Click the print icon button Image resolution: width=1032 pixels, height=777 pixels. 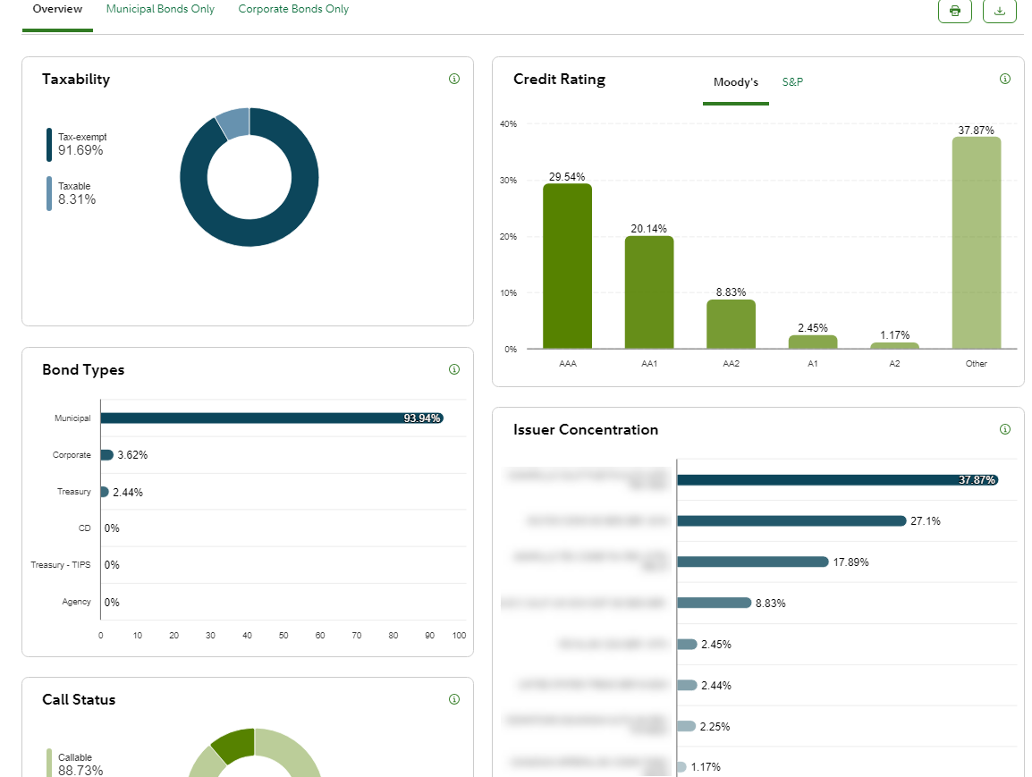pos(954,11)
